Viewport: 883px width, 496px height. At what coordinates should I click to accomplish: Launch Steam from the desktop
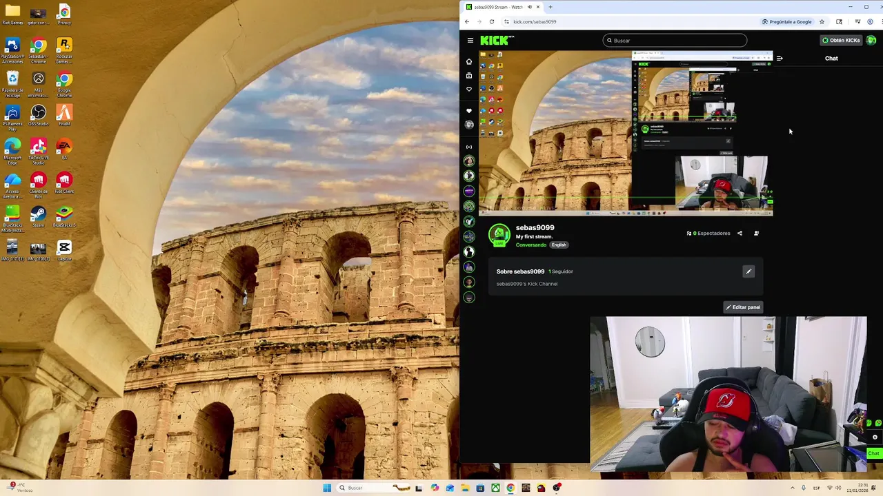tap(38, 216)
